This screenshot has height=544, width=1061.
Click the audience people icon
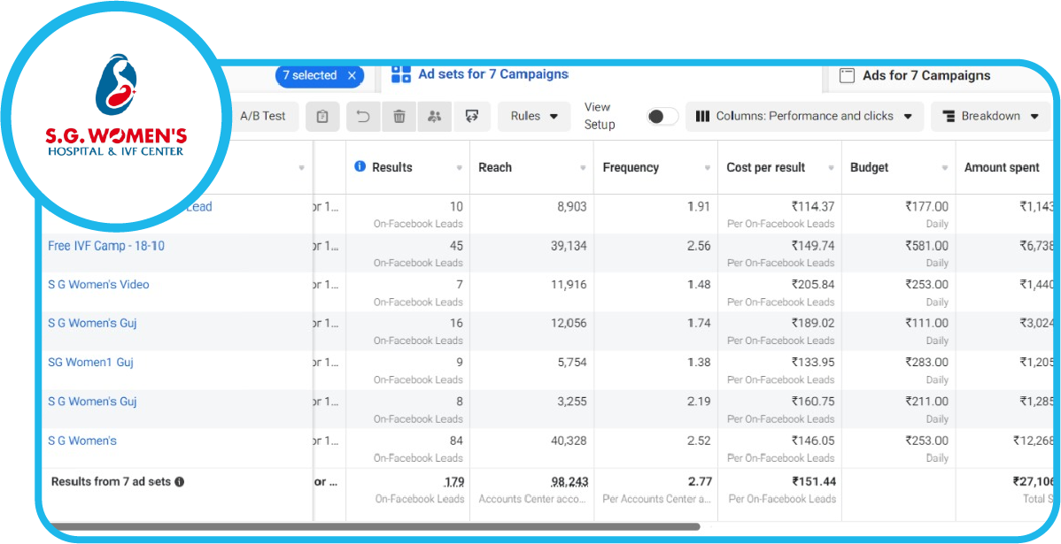434,116
